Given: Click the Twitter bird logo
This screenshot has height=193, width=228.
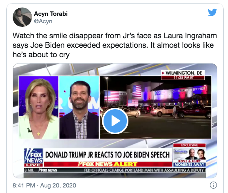Looking at the screenshot, I should (212, 13).
